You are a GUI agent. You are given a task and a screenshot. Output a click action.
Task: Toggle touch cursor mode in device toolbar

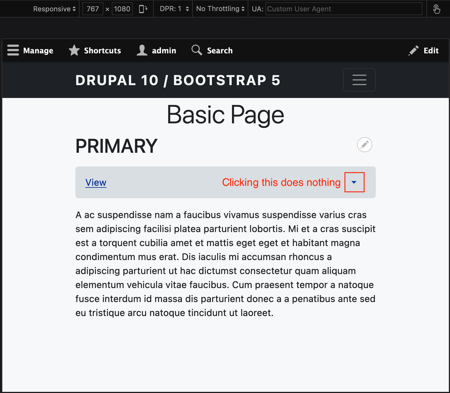click(437, 9)
